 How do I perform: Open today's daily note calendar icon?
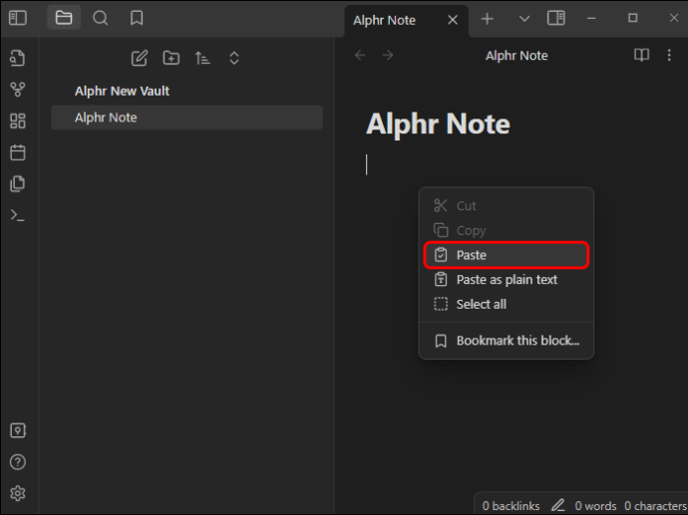click(18, 152)
